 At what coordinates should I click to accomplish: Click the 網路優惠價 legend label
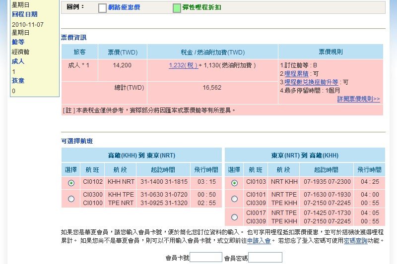click(124, 7)
